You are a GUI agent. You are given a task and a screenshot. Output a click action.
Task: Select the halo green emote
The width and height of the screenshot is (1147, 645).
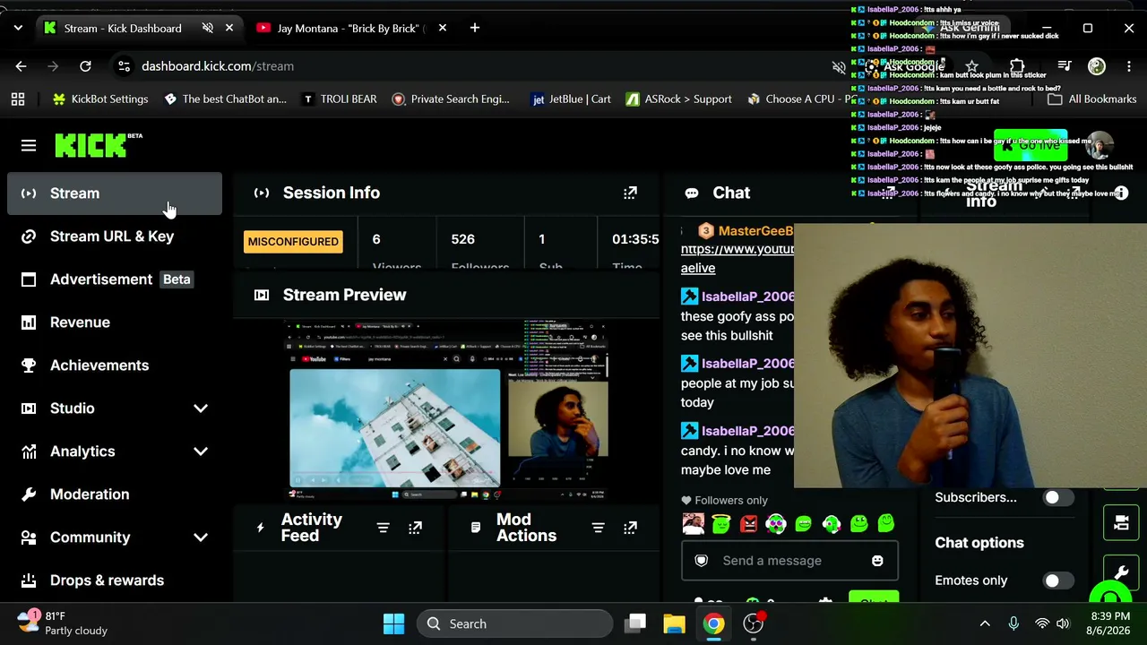click(x=721, y=524)
